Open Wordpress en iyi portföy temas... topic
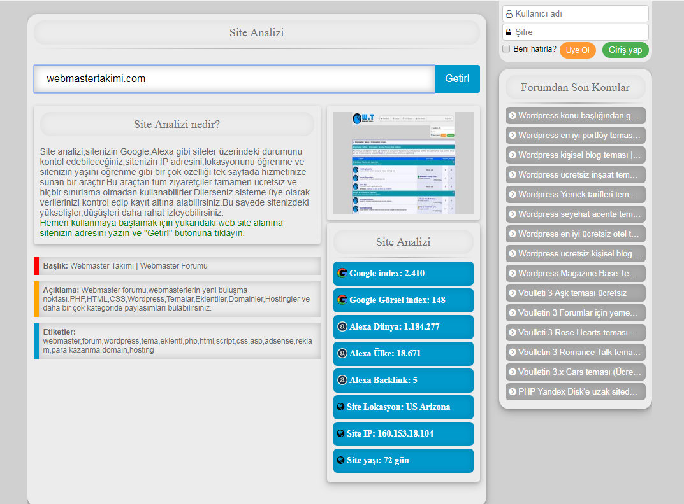 coord(576,135)
